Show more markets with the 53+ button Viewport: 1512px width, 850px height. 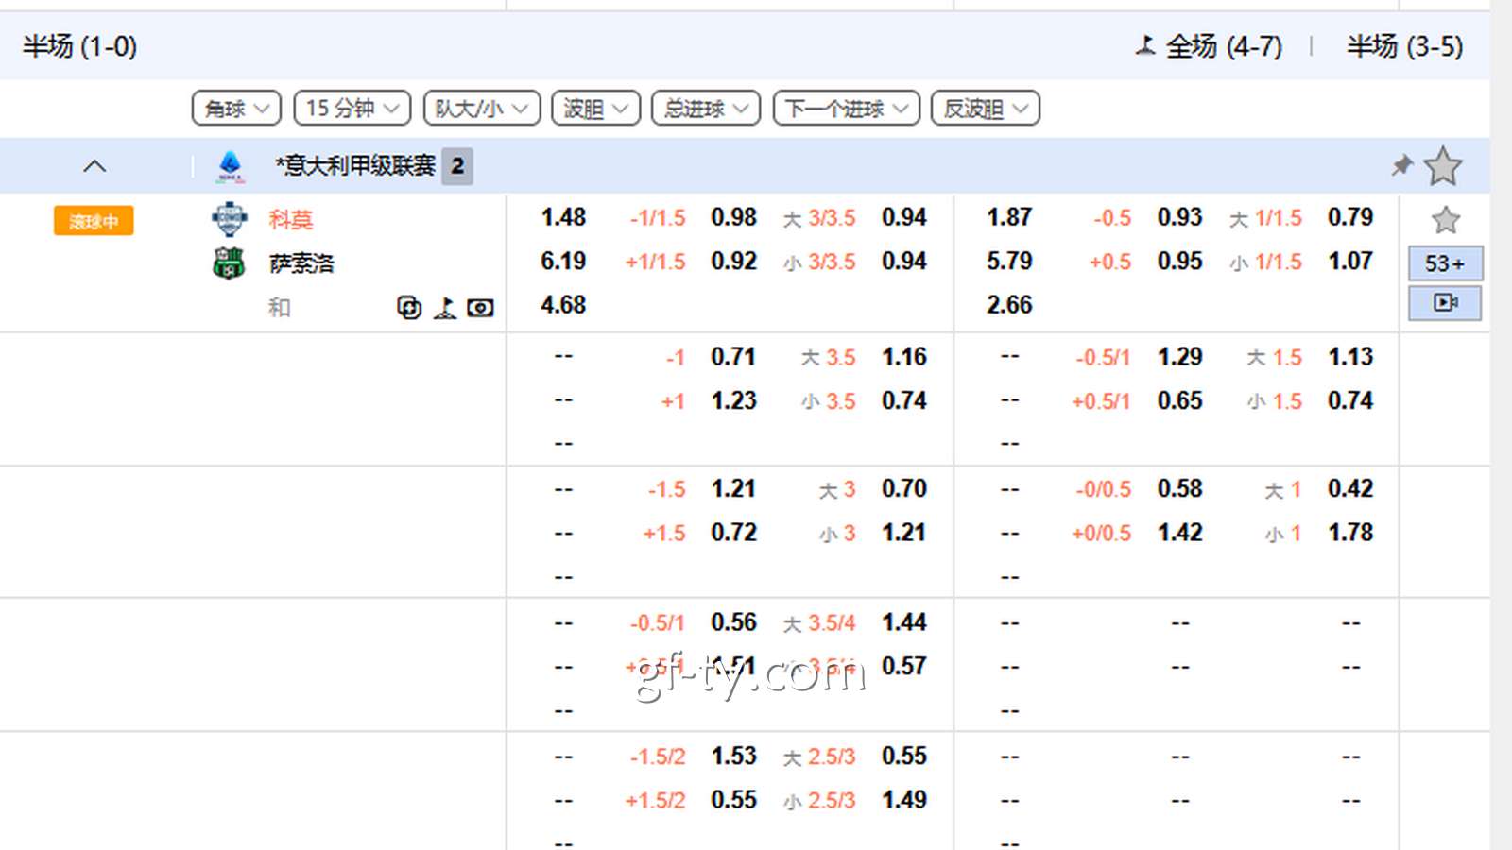(x=1445, y=263)
